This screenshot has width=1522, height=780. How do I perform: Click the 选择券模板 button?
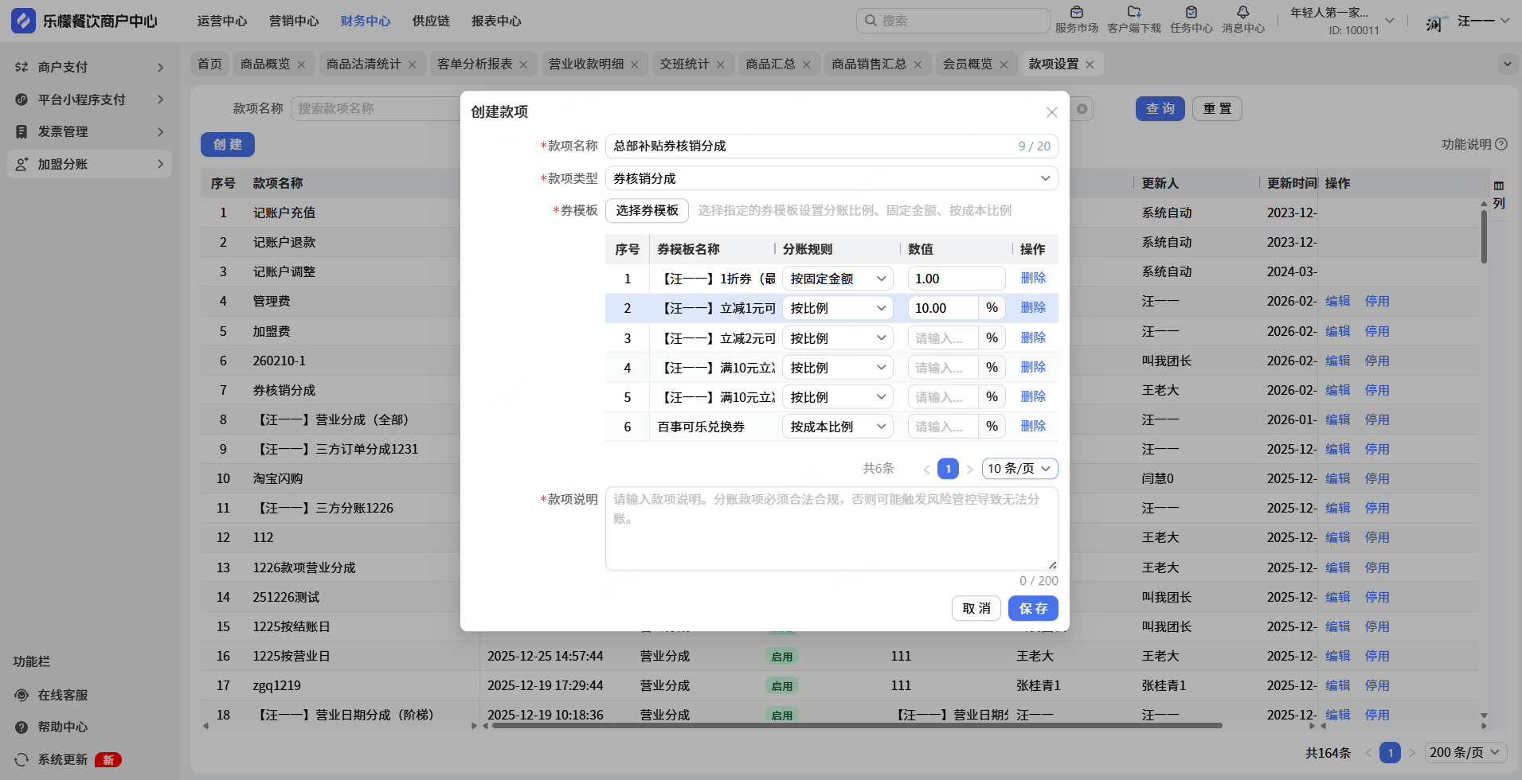647,210
